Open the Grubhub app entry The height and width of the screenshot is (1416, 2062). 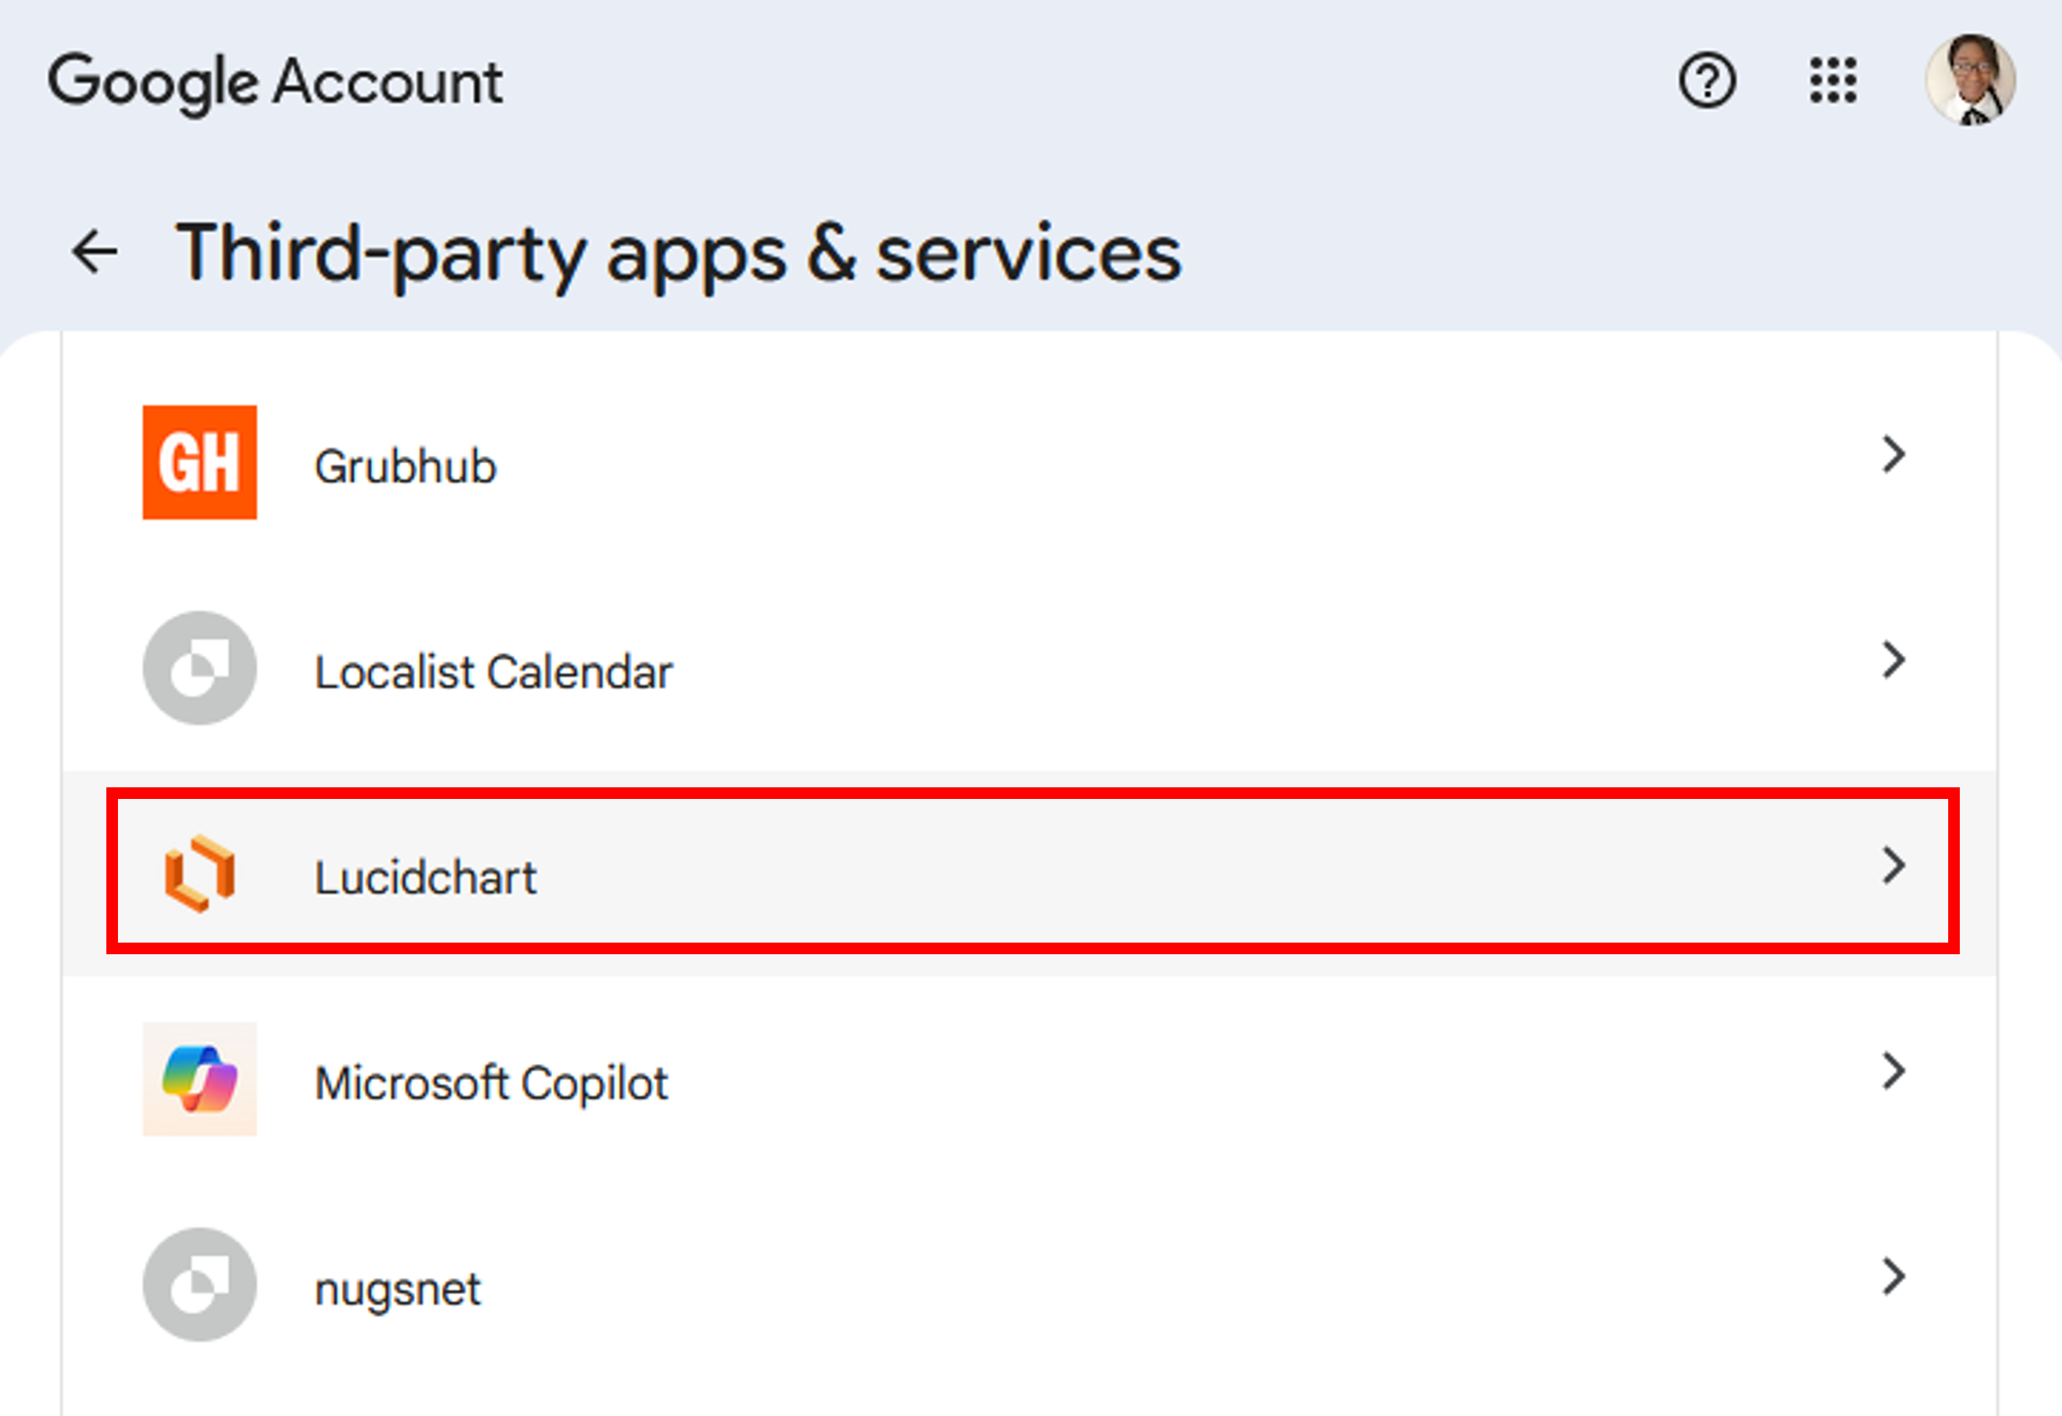click(x=1029, y=463)
